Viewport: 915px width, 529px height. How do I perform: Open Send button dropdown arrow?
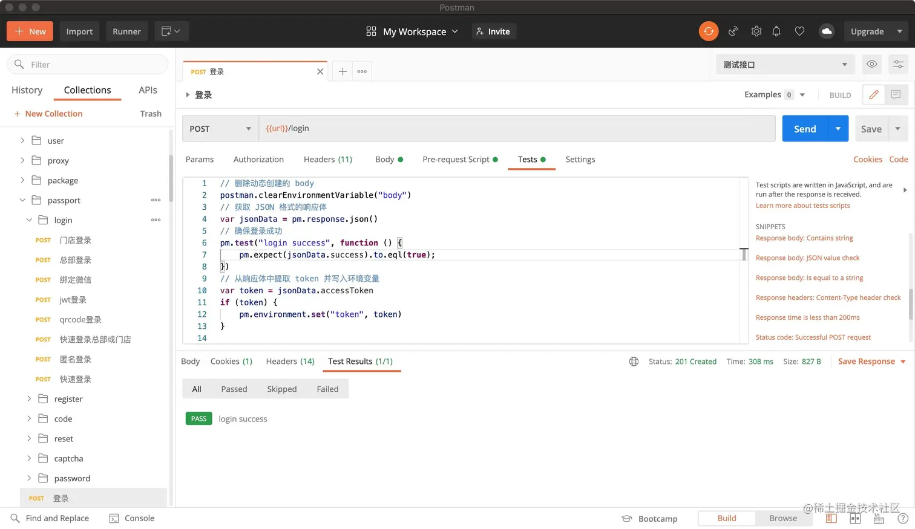(x=838, y=129)
